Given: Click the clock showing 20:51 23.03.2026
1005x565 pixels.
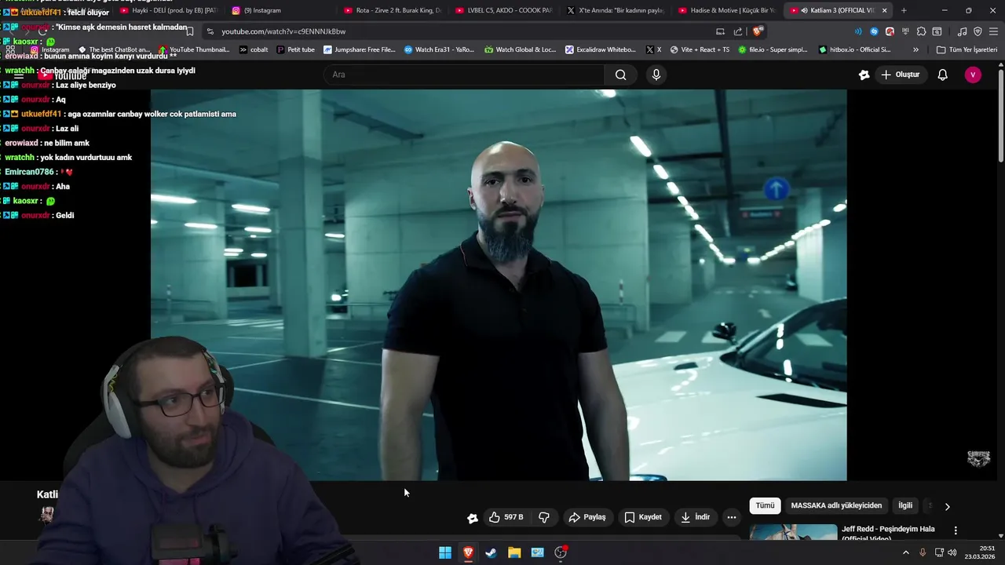Looking at the screenshot, I should (981, 552).
